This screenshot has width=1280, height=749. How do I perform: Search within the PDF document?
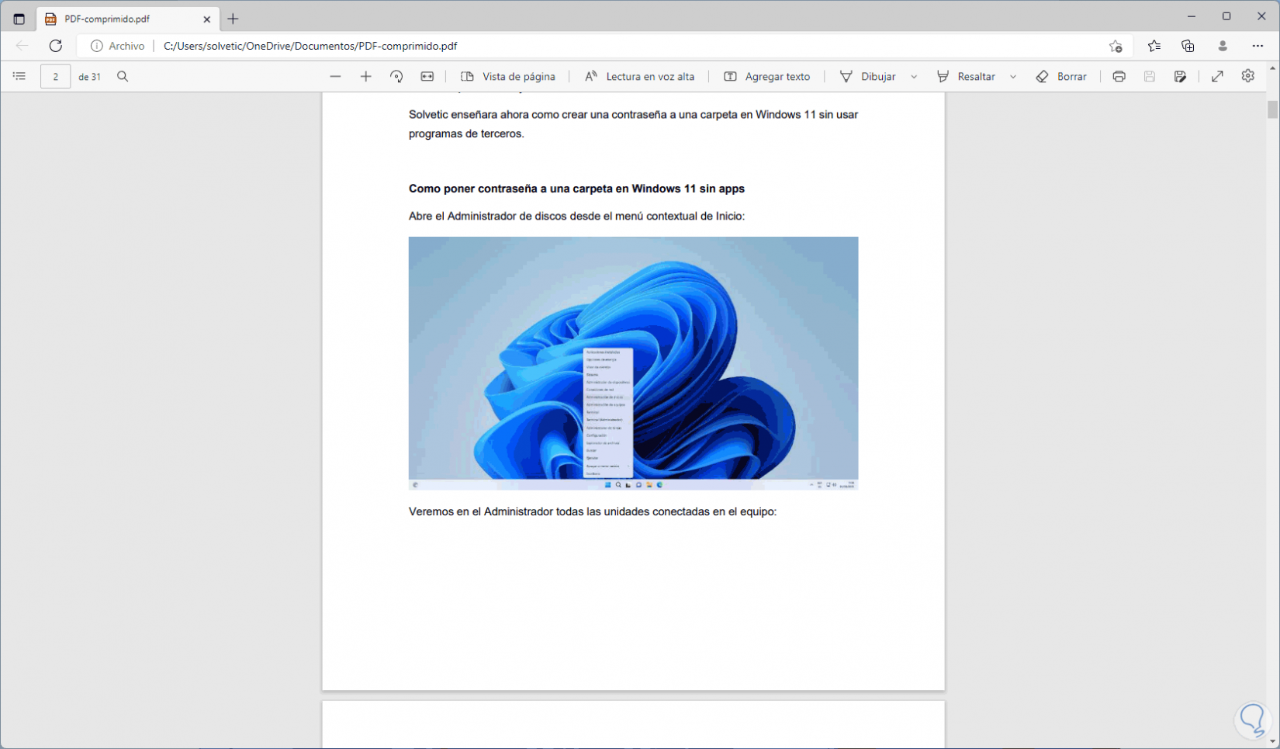pyautogui.click(x=123, y=76)
